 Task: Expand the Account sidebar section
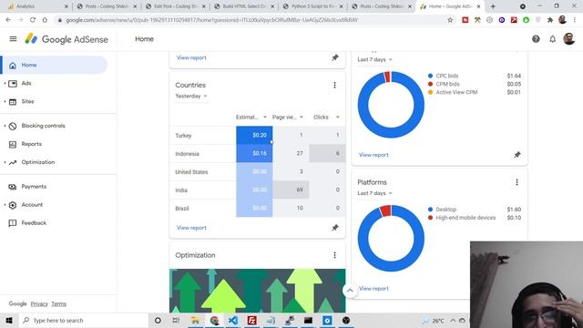[x=5, y=205]
